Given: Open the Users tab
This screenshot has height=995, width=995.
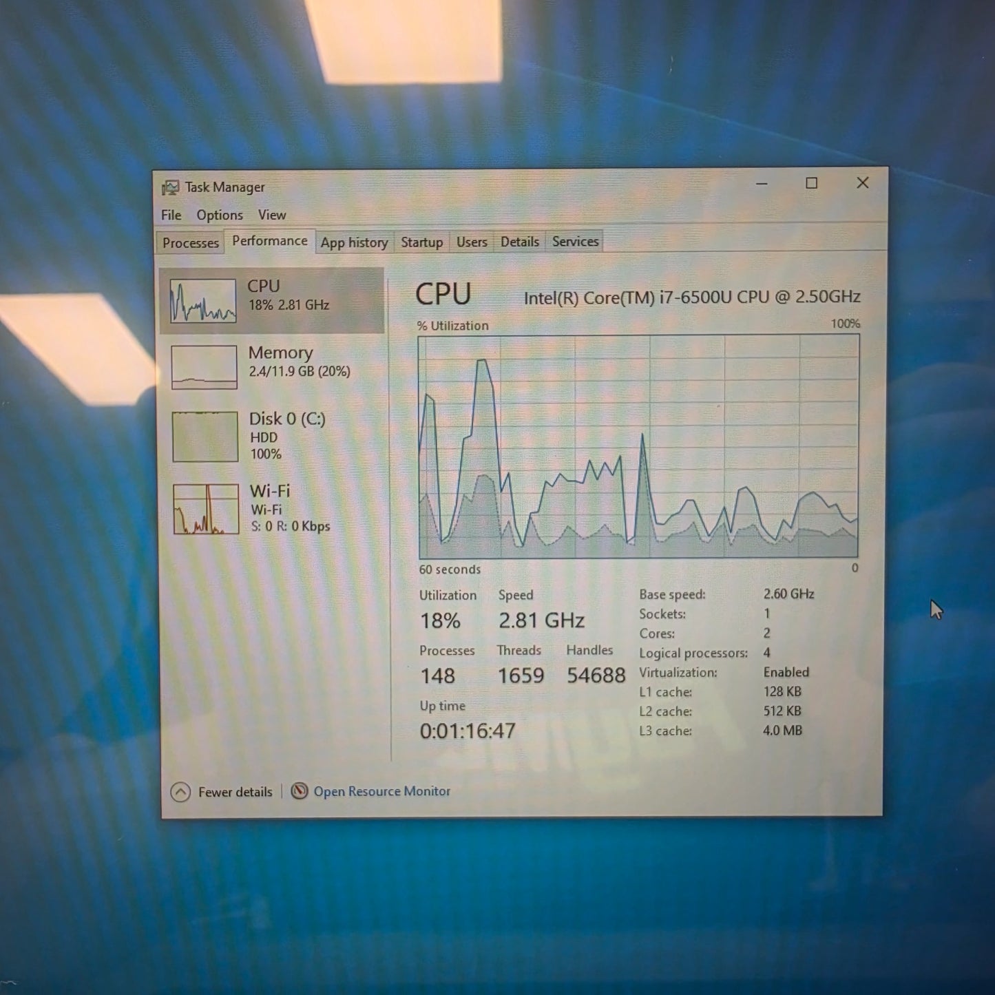Looking at the screenshot, I should pos(472,242).
